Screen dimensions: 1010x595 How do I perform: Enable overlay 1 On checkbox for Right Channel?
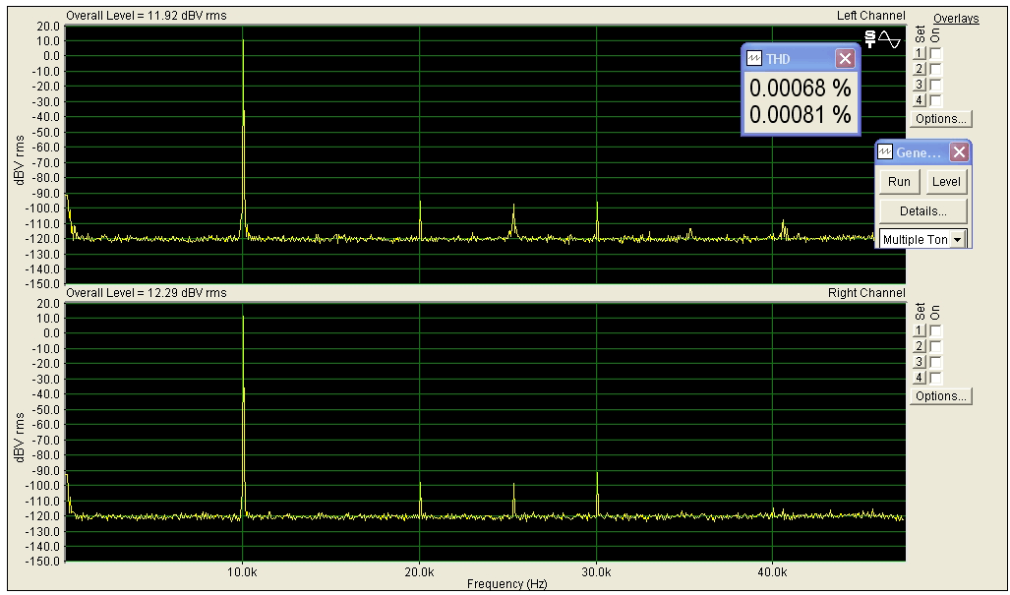(x=935, y=330)
